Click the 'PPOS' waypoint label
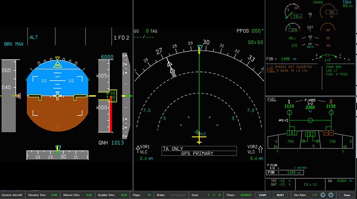357x199 pixels. coord(243,31)
